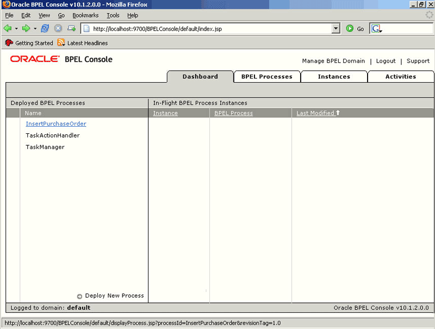Click the toolbar icon right of the Stop icon

[x=71, y=28]
